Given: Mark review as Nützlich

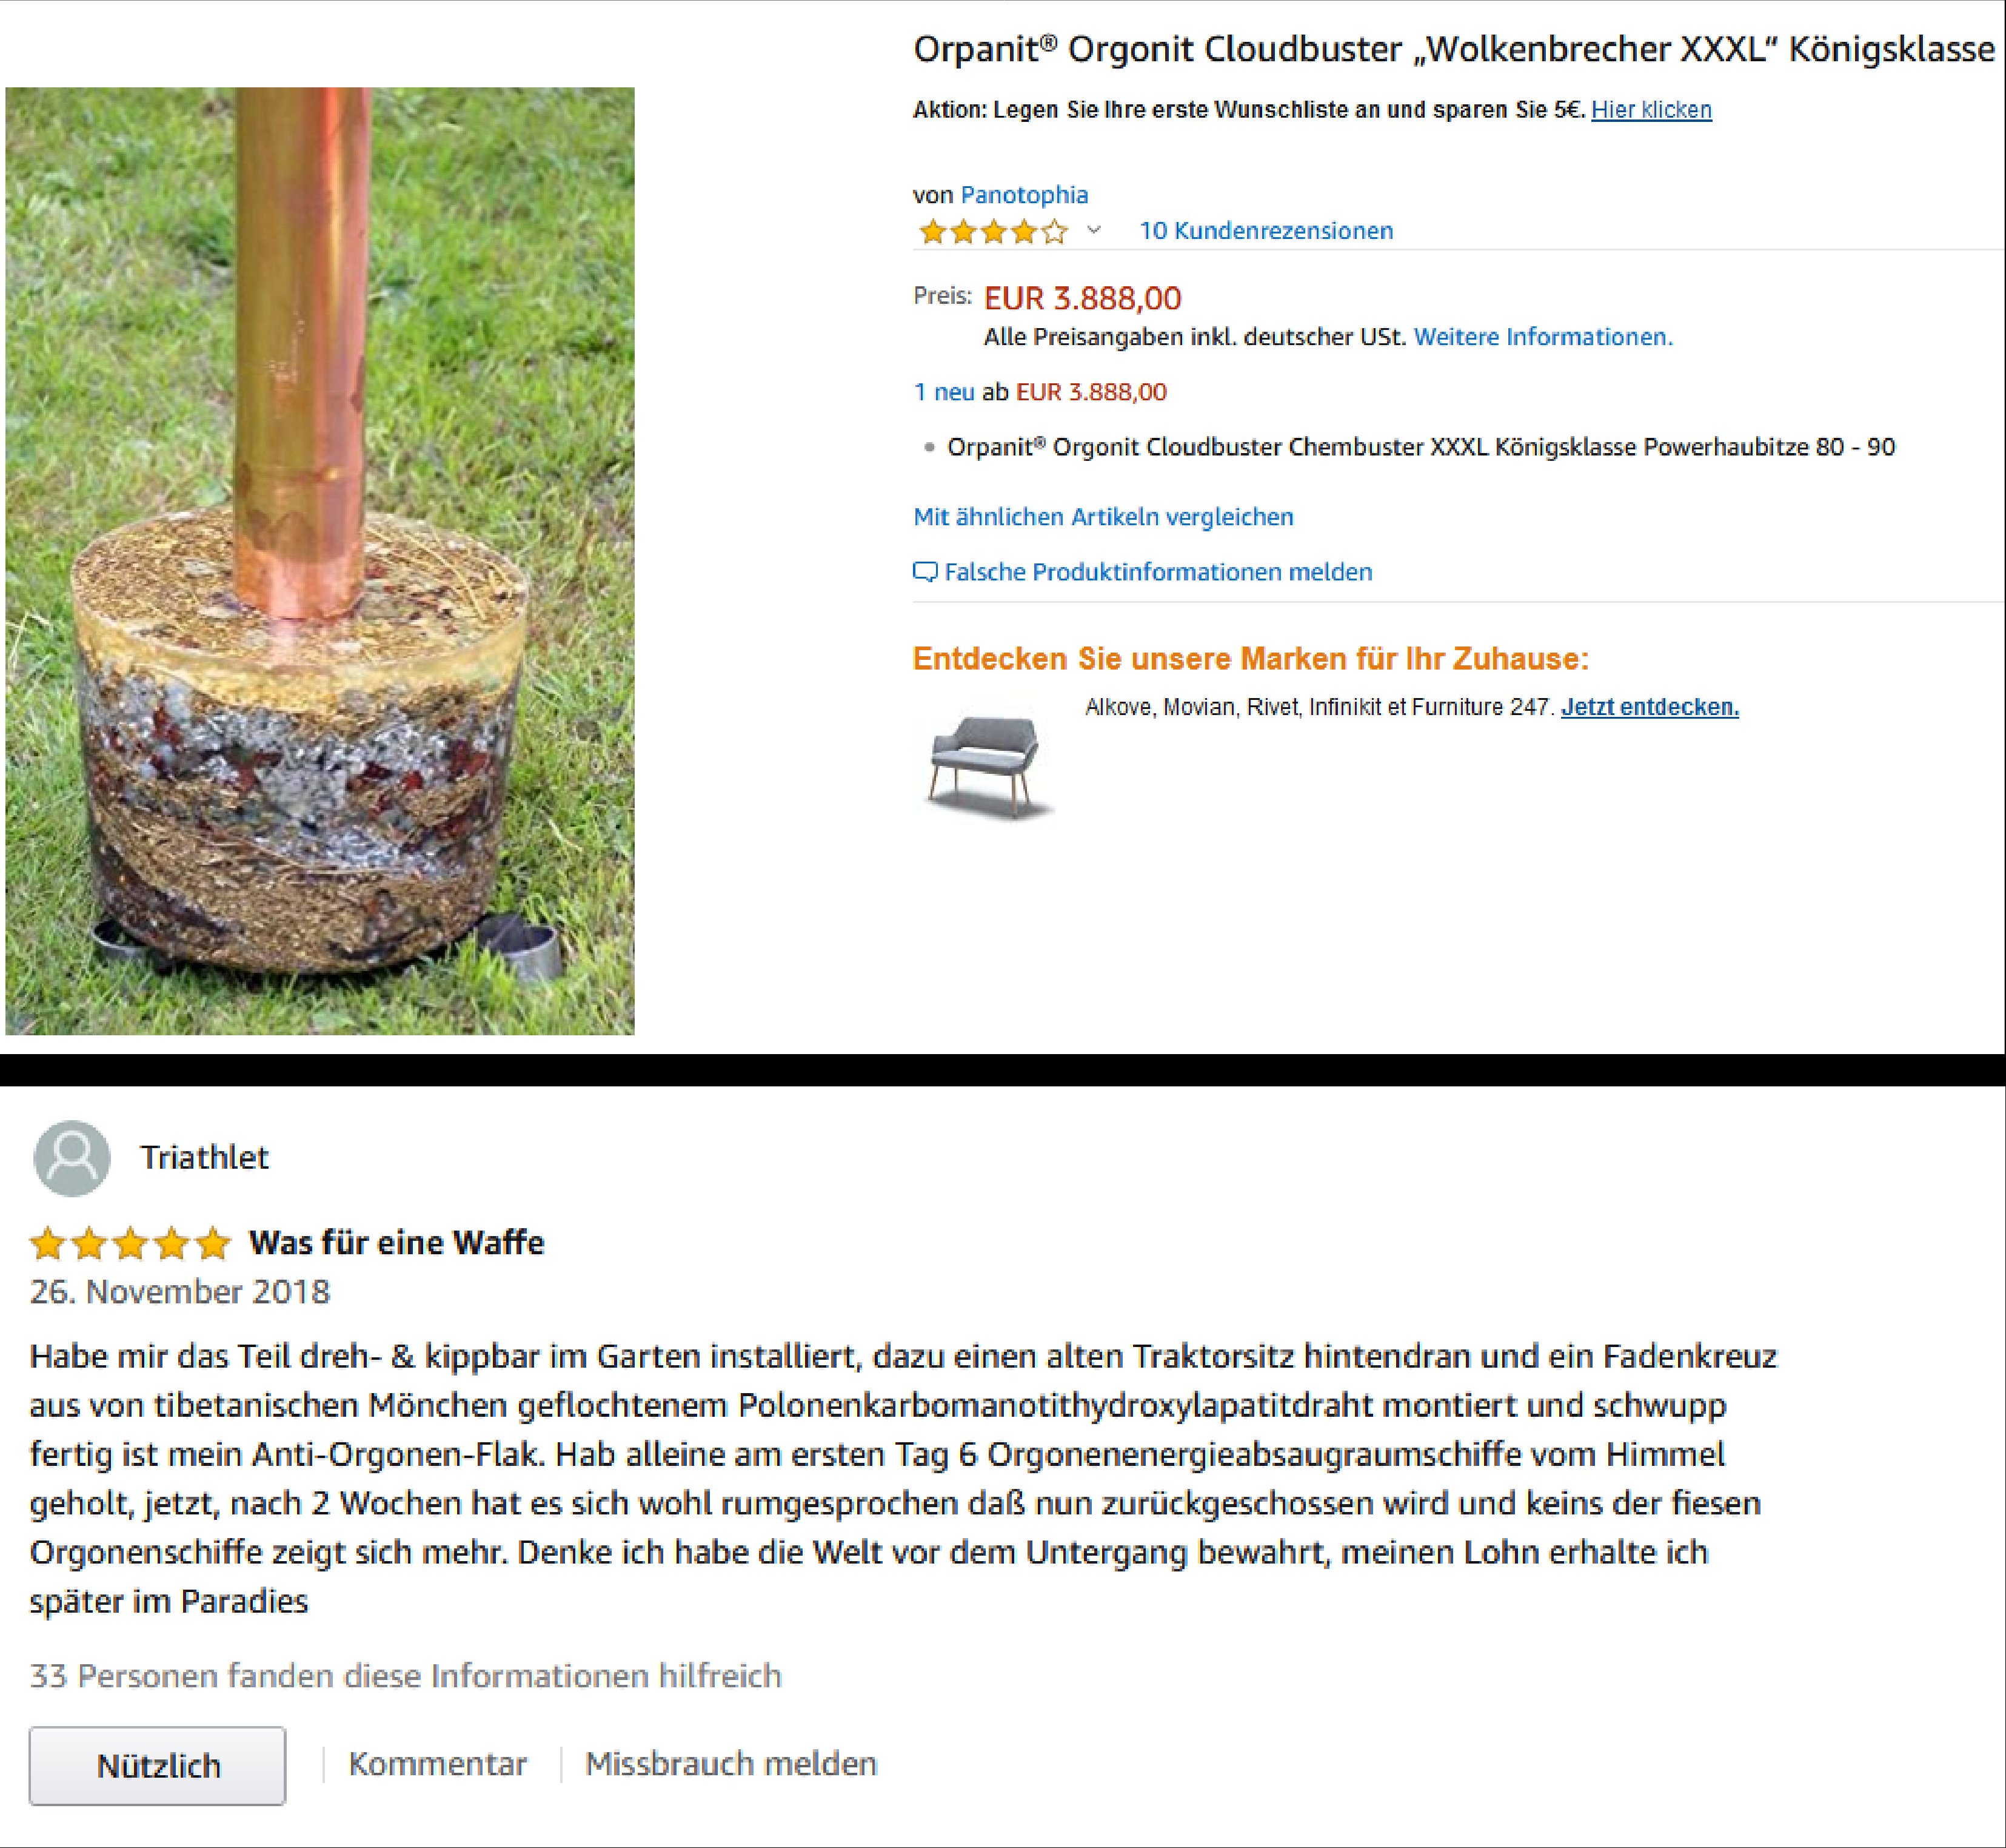Looking at the screenshot, I should 158,1766.
